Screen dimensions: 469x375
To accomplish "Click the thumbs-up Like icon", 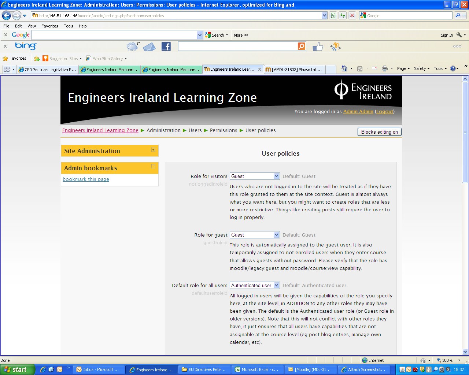I will pos(318,47).
